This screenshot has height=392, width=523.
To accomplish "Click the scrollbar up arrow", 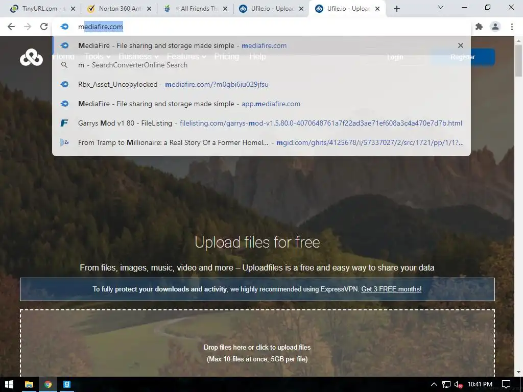I will pos(519,40).
